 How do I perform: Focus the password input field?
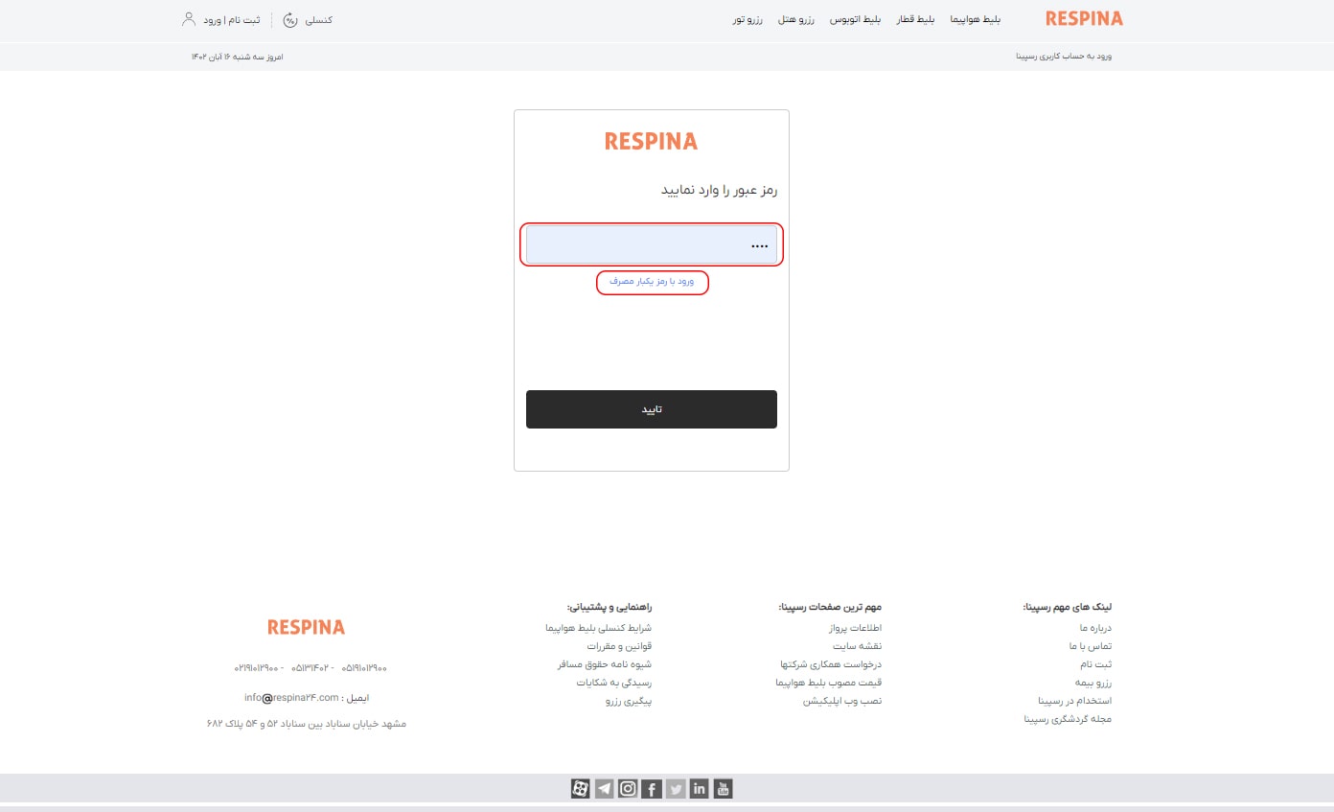pyautogui.click(x=652, y=245)
